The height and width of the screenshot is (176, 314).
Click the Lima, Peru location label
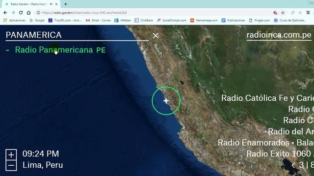pyautogui.click(x=43, y=165)
